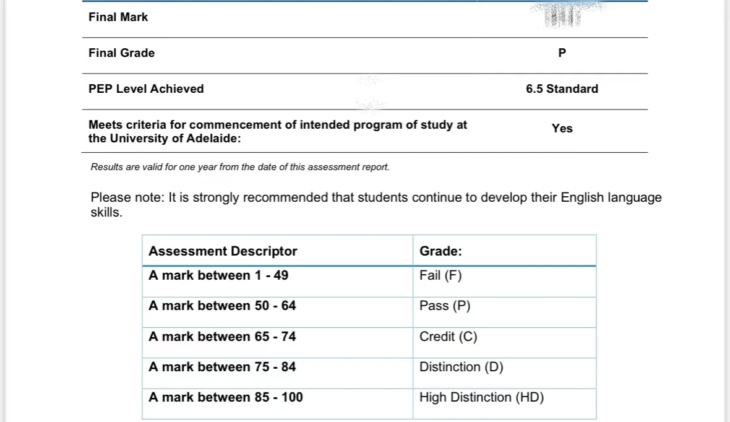Select the 6.5 Standard value
Image resolution: width=730 pixels, height=422 pixels.
(x=562, y=89)
